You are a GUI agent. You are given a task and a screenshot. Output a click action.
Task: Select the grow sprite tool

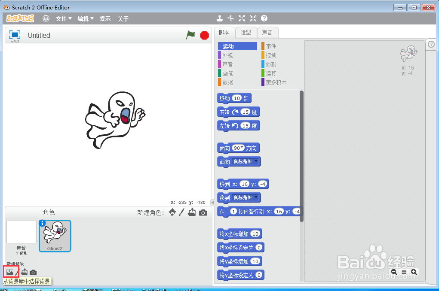[x=242, y=18]
